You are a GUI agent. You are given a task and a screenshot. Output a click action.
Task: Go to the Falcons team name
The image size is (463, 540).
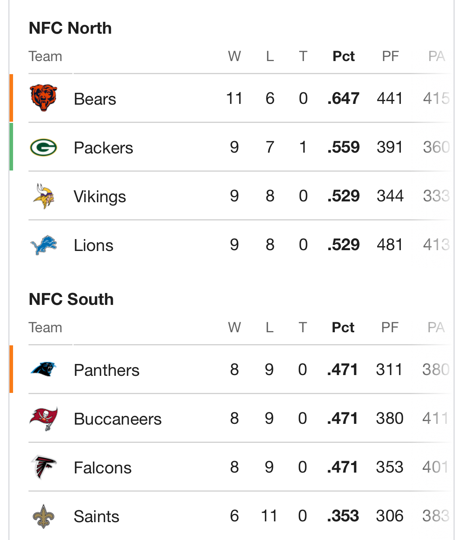tap(102, 468)
